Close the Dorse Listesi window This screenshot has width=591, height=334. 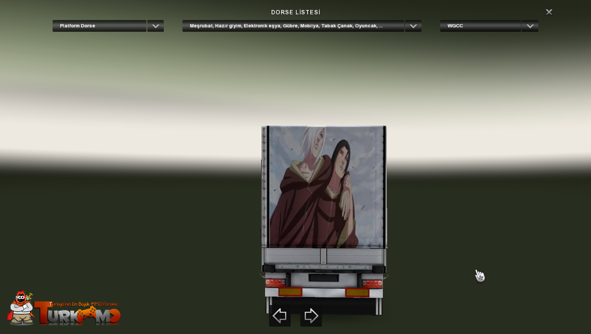coord(549,12)
